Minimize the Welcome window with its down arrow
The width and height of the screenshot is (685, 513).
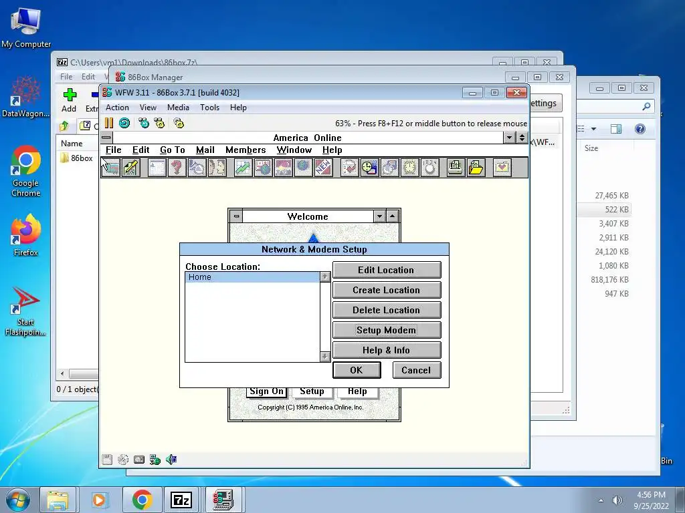(379, 216)
